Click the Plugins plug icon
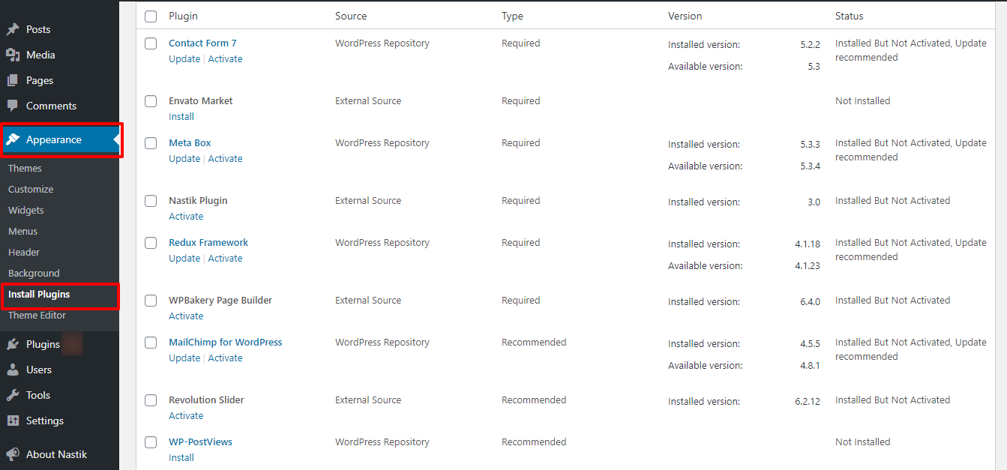Viewport: 1007px width, 470px height. coord(13,344)
